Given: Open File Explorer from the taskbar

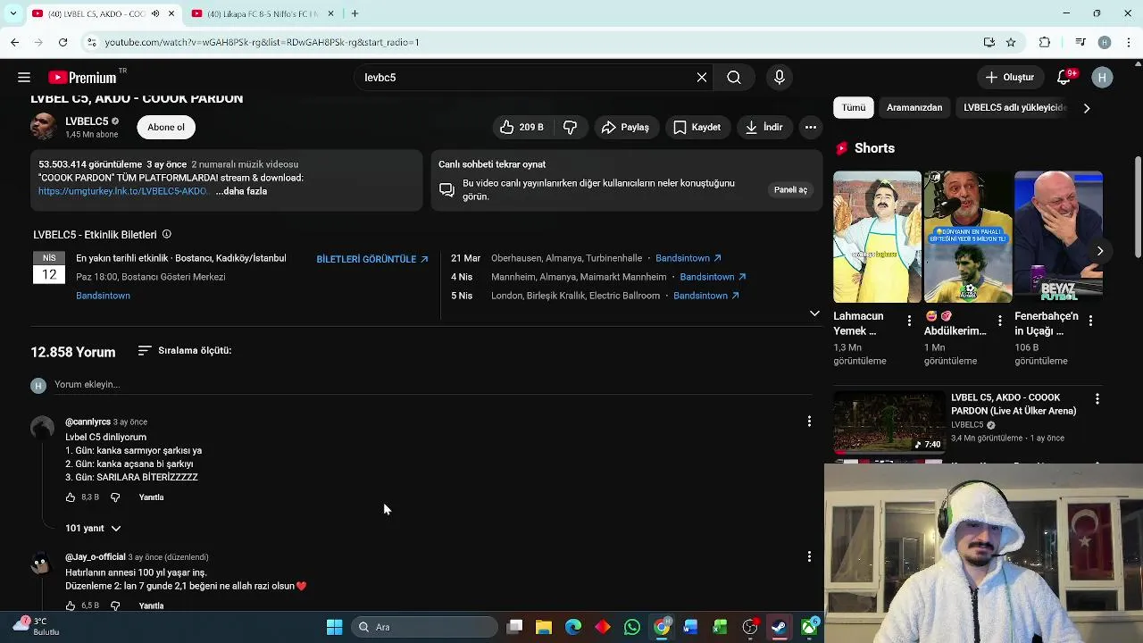Looking at the screenshot, I should [543, 628].
